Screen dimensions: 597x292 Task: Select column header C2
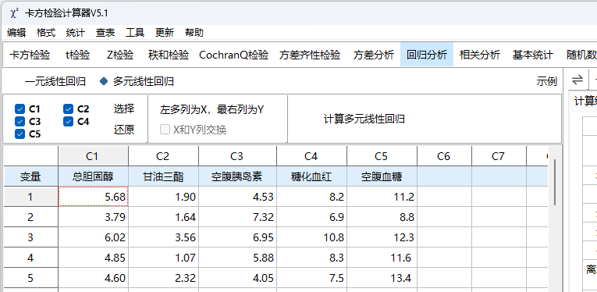point(164,156)
